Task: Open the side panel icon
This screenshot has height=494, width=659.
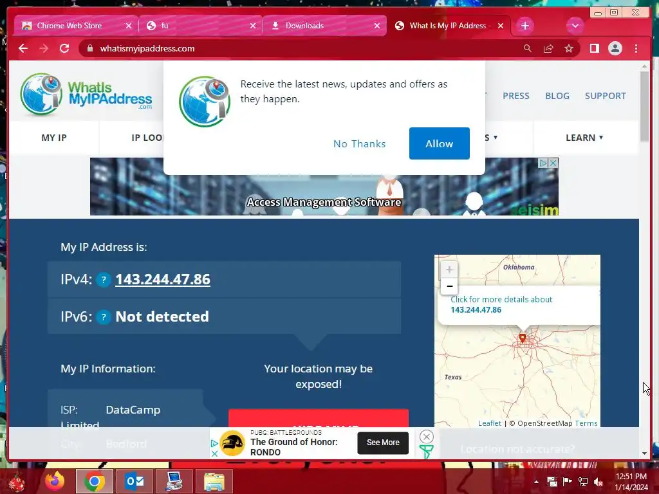Action: tap(594, 48)
